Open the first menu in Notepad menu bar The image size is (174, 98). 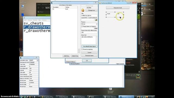coord(25,20)
